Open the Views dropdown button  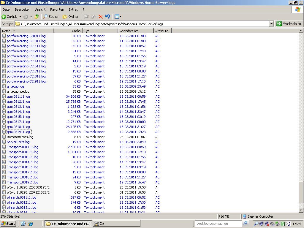(118, 17)
